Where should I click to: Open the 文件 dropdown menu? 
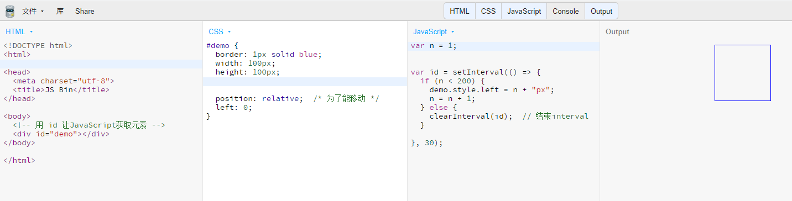(33, 11)
